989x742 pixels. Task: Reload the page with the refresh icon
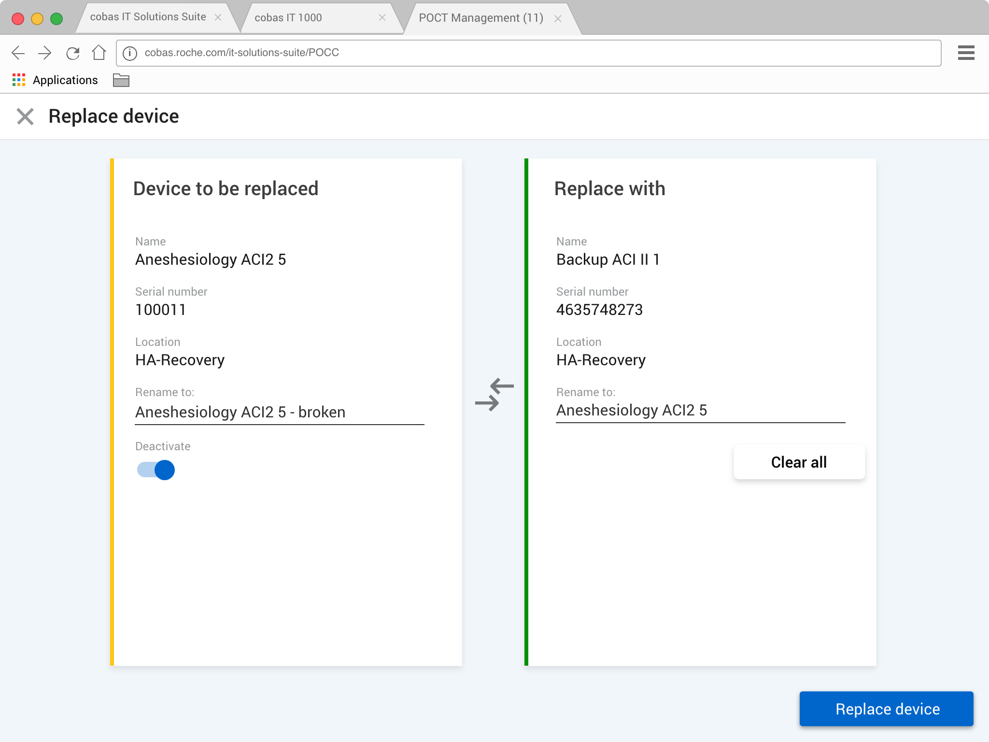(72, 53)
